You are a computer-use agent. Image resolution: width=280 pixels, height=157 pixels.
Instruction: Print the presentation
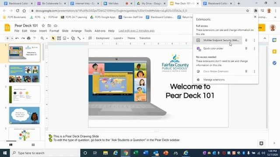(x=29, y=38)
